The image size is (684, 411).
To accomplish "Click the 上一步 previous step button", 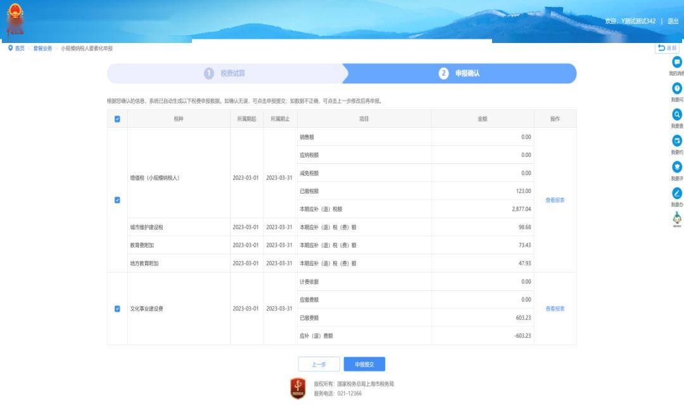I will click(x=319, y=364).
